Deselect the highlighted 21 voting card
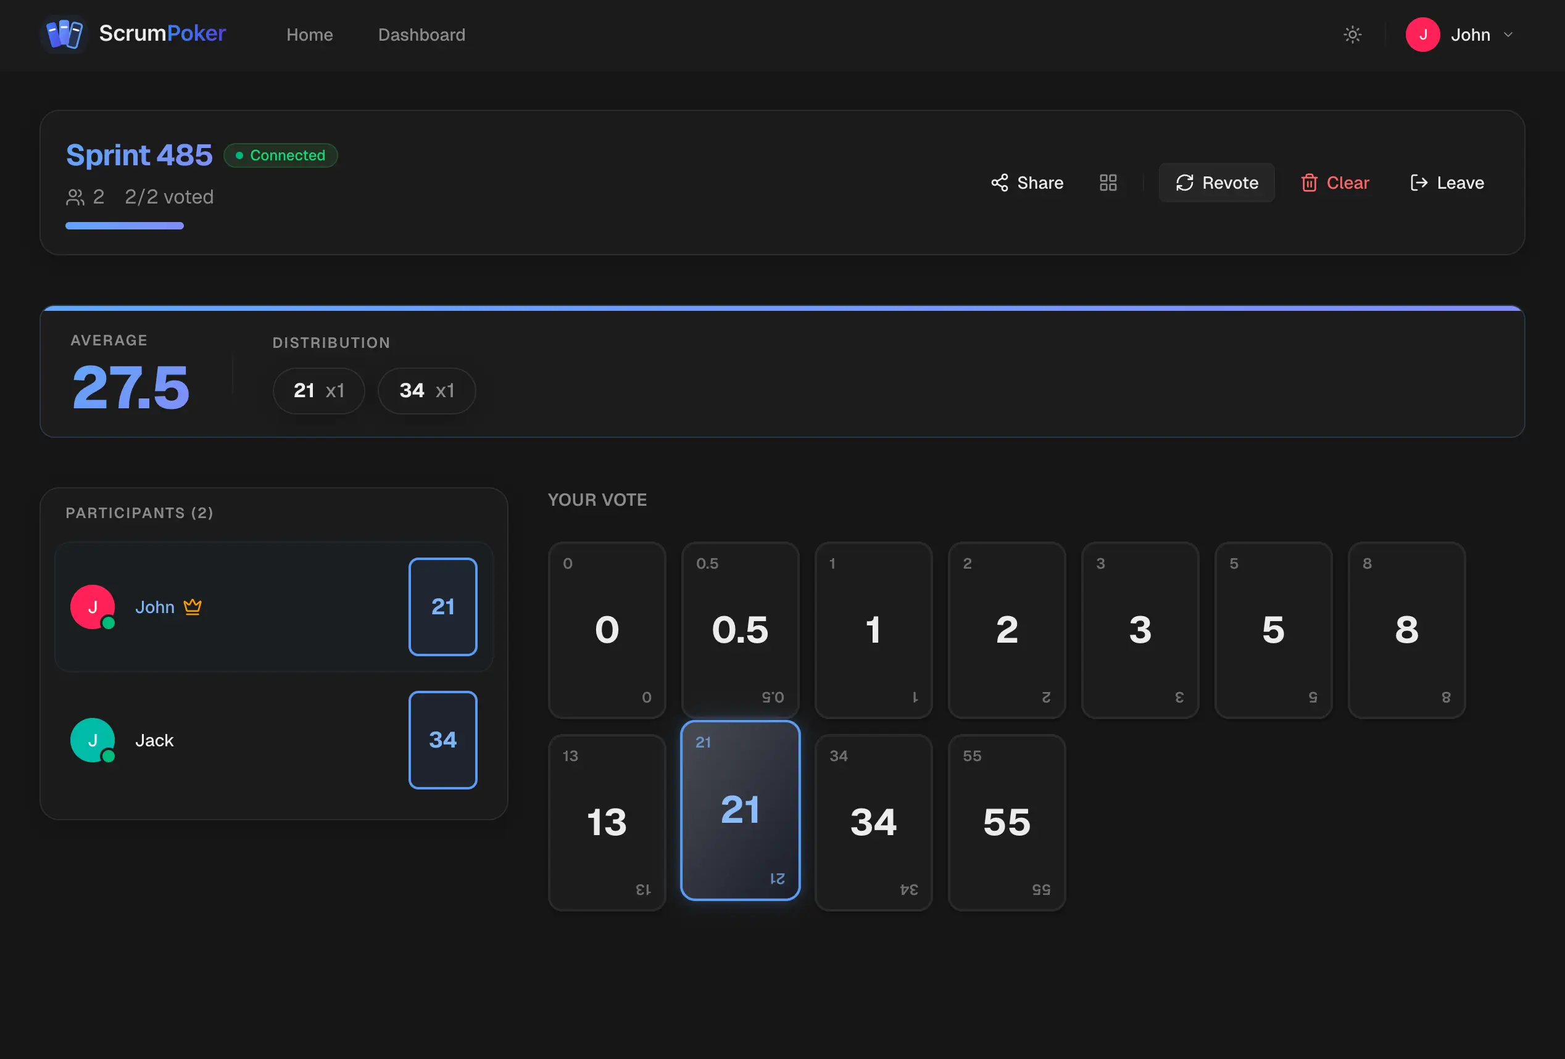Viewport: 1565px width, 1059px height. pyautogui.click(x=739, y=809)
